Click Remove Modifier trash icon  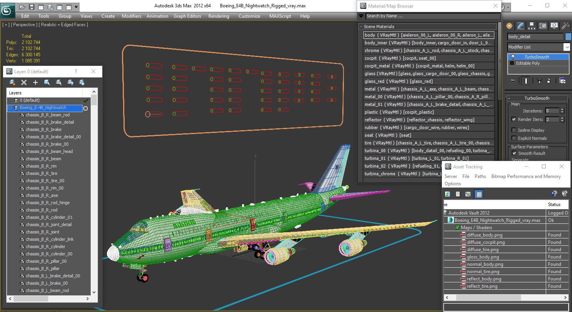548,81
